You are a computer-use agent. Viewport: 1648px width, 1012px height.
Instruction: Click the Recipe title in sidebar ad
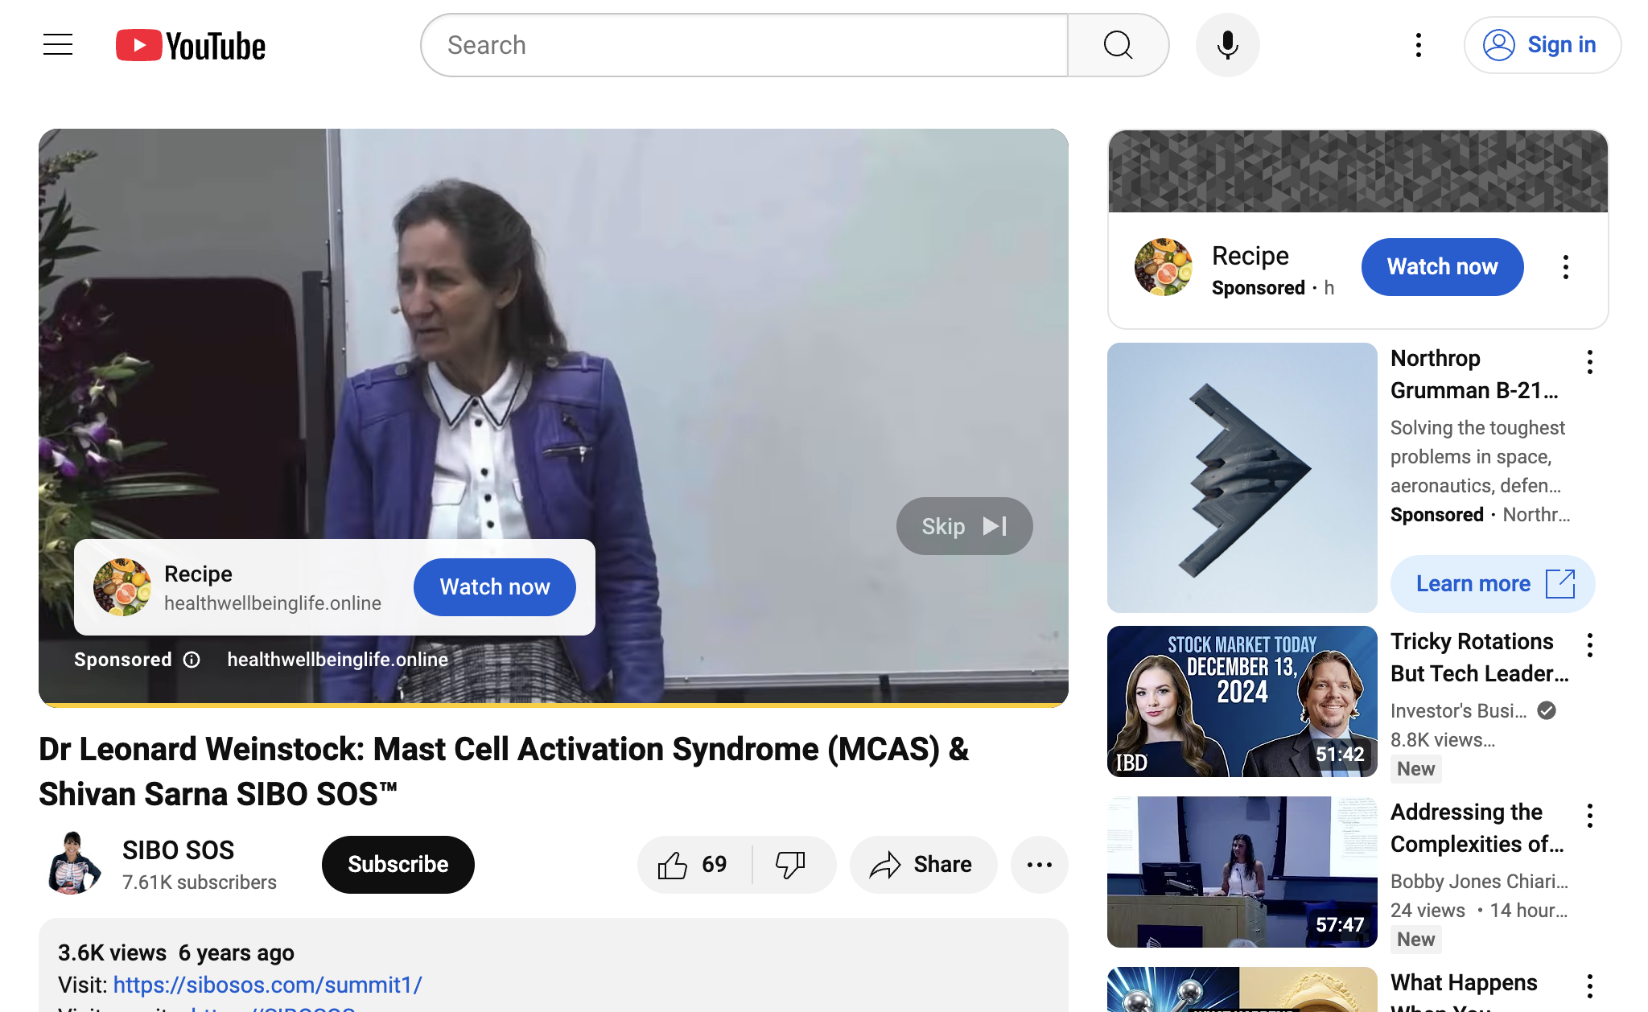pos(1250,256)
